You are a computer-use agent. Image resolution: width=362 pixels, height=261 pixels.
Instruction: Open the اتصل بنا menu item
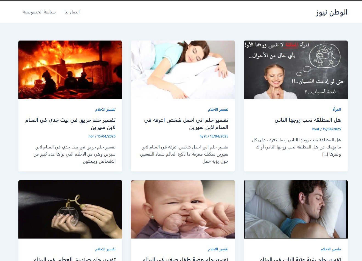click(72, 12)
